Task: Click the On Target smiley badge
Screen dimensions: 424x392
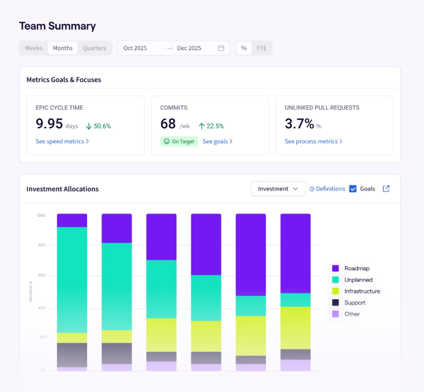Action: 179,142
